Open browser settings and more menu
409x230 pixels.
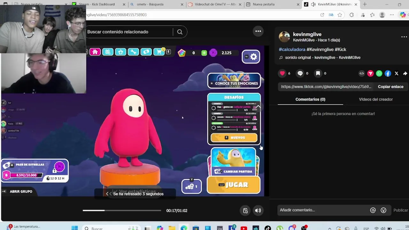[392, 15]
